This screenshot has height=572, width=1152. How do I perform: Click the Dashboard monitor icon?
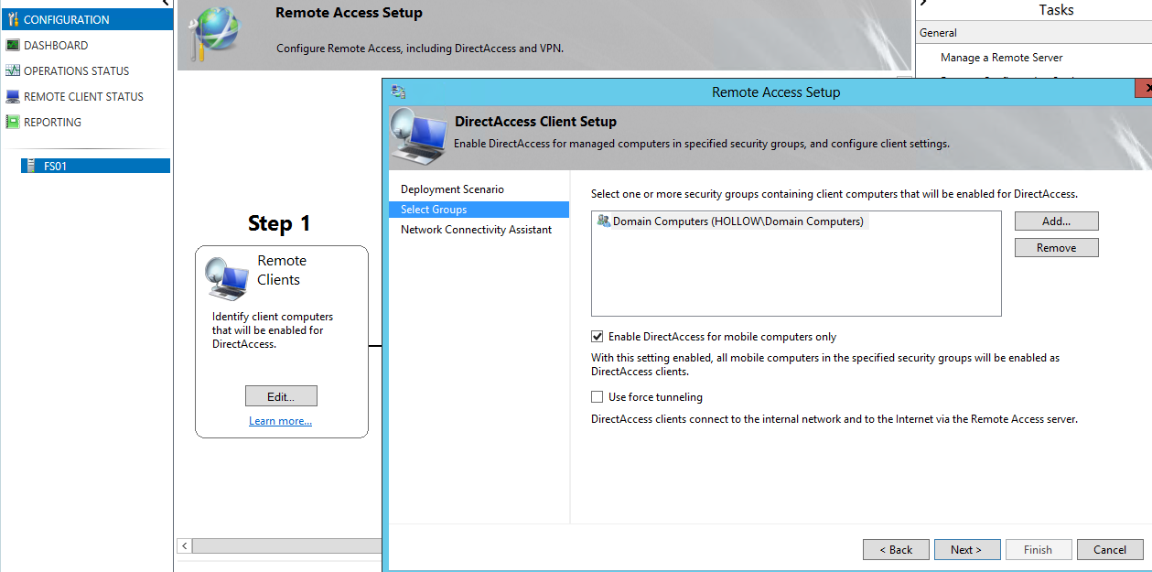click(13, 45)
